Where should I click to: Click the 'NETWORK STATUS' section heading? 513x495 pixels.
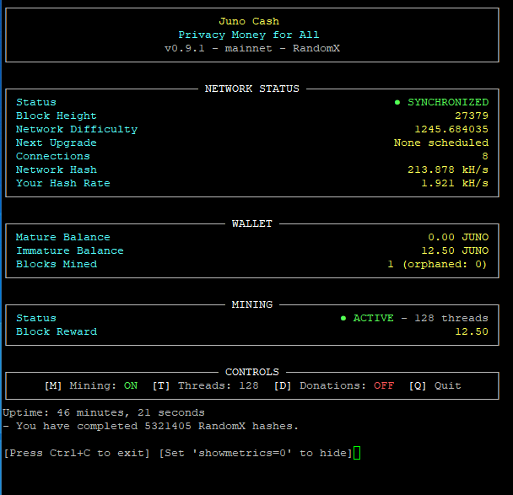(252, 89)
